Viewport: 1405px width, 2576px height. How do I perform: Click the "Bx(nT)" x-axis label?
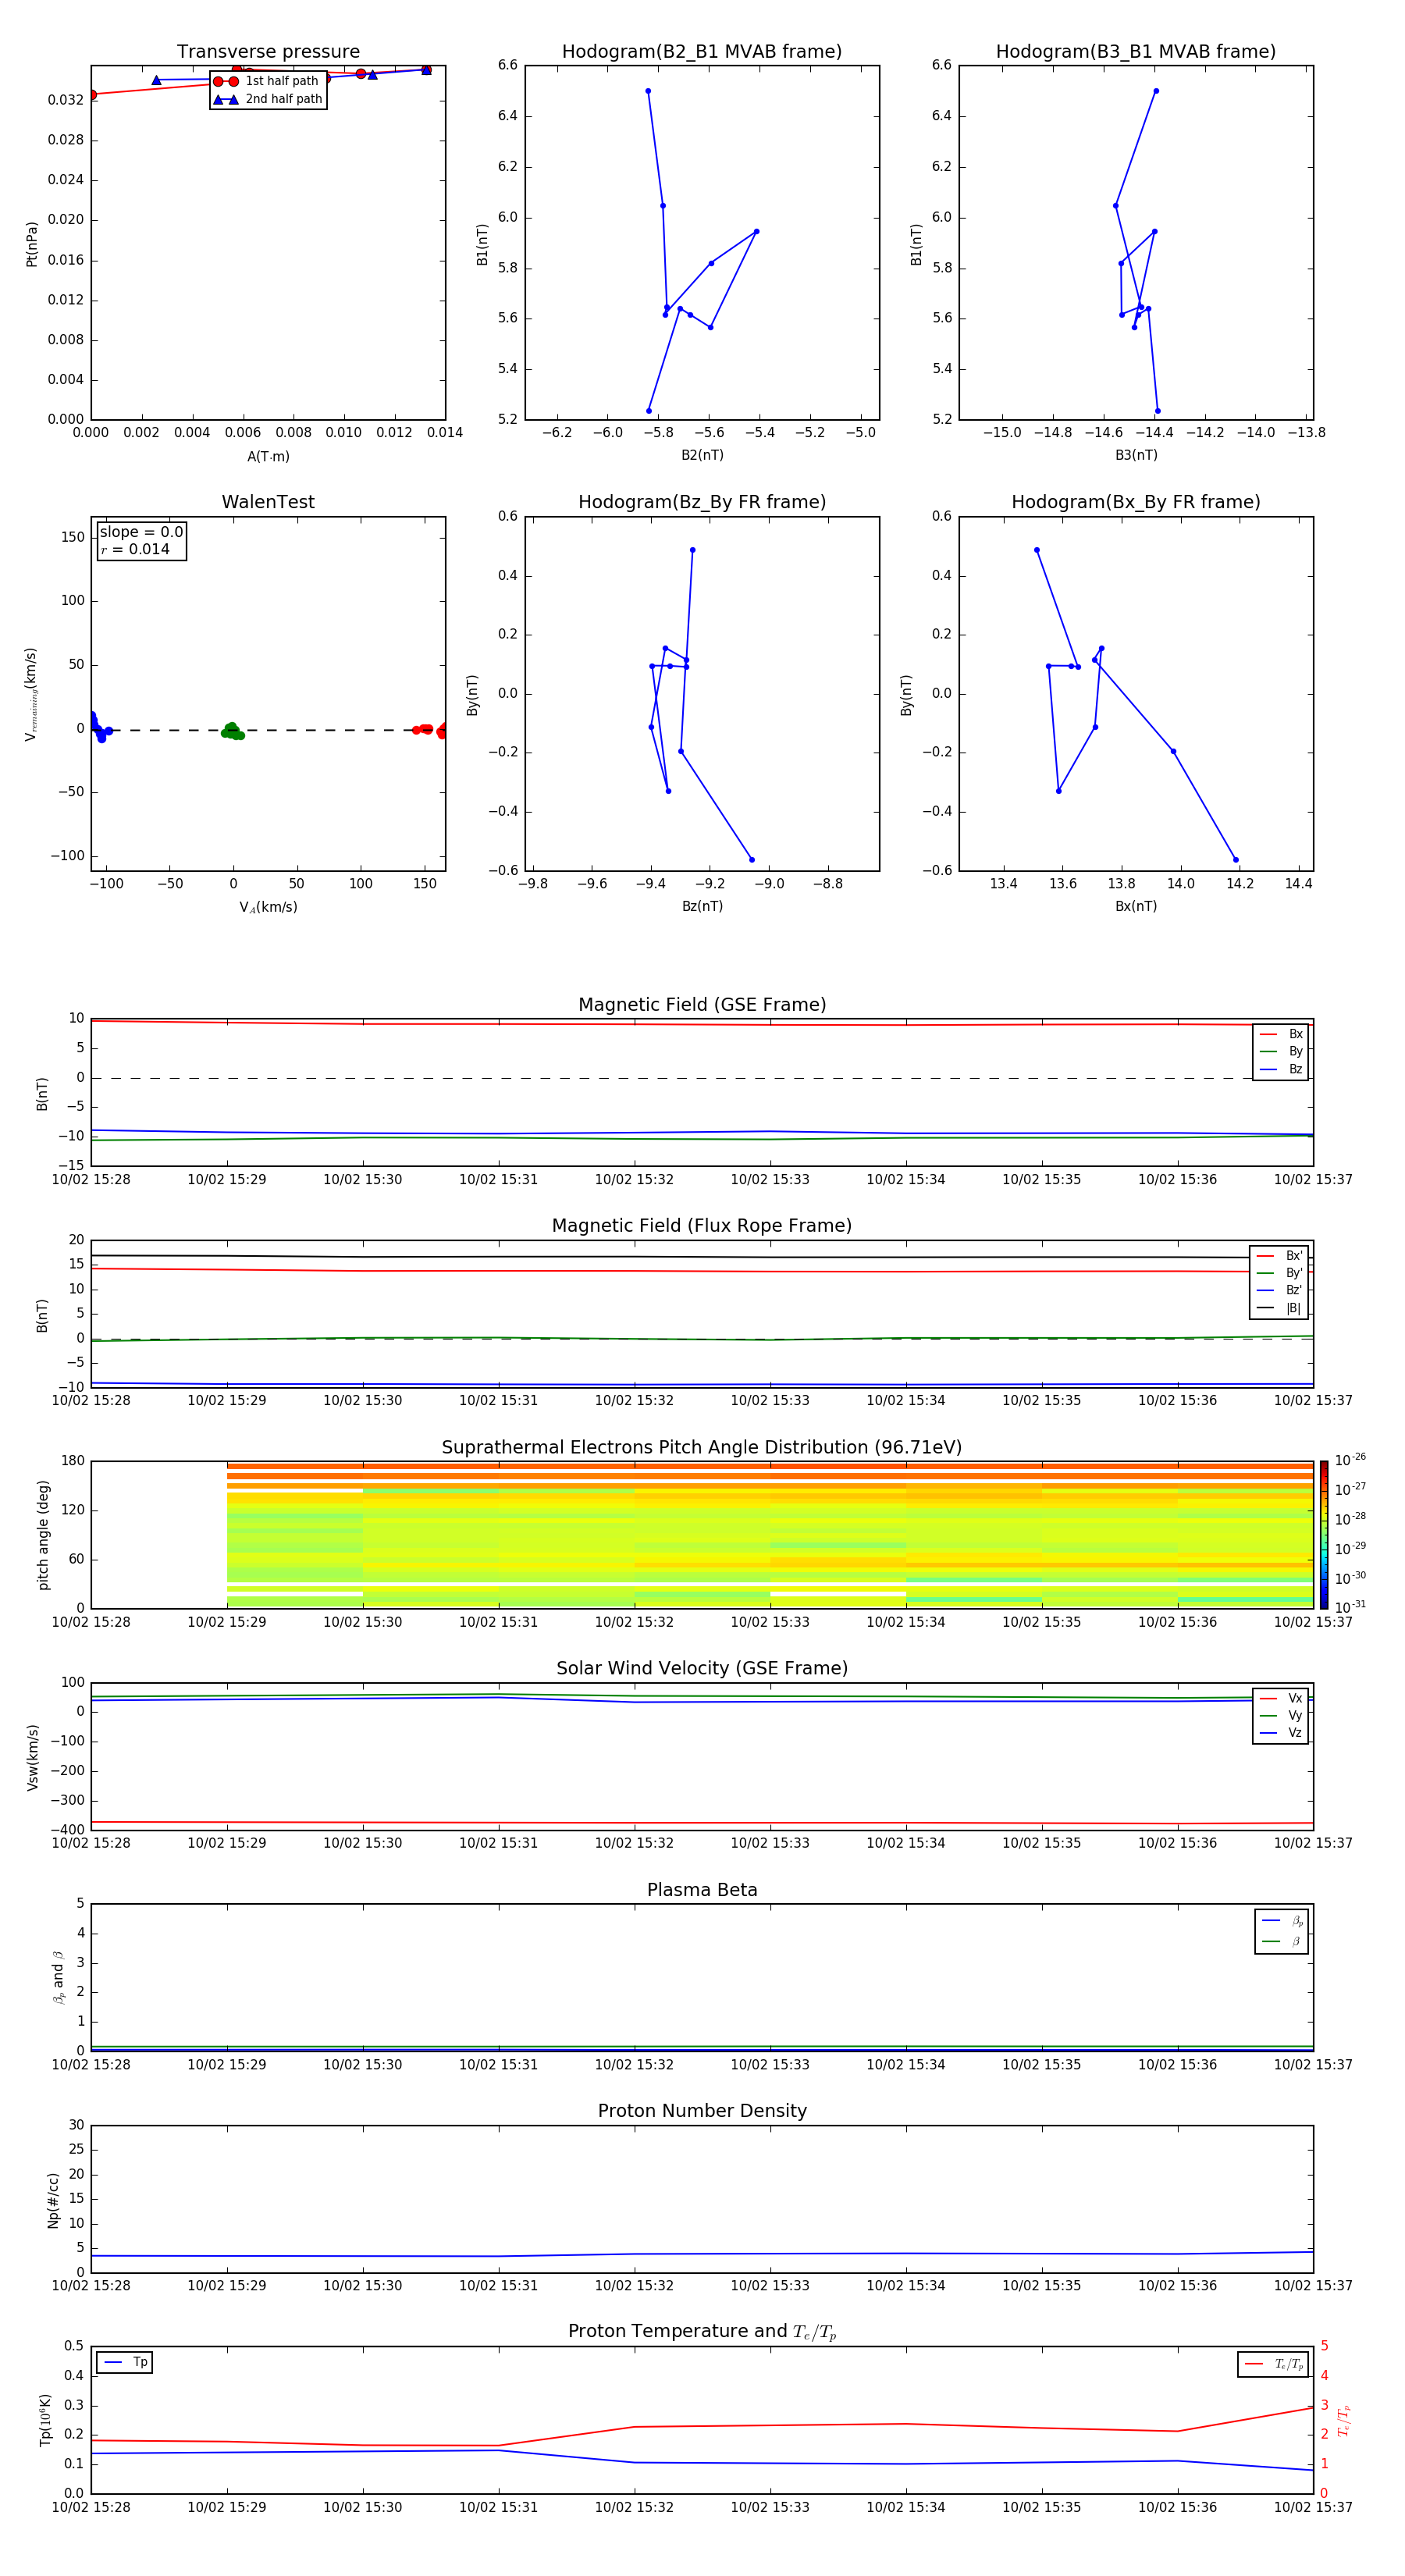pos(1136,906)
